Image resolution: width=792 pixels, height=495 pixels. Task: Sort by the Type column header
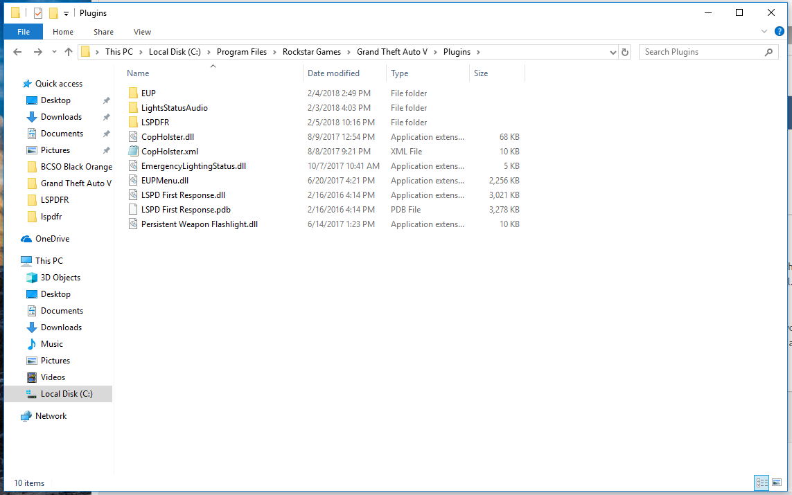pos(400,73)
